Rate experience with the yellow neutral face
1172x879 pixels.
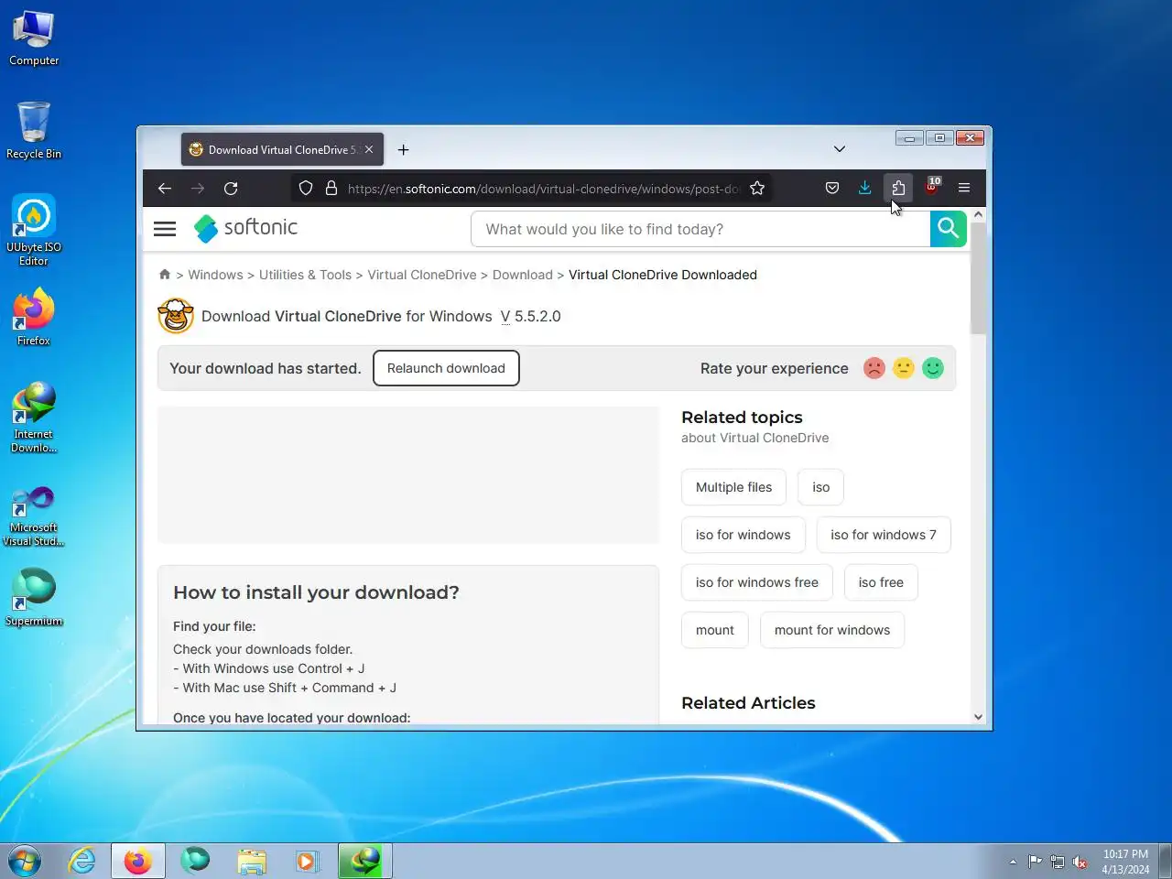tap(904, 368)
